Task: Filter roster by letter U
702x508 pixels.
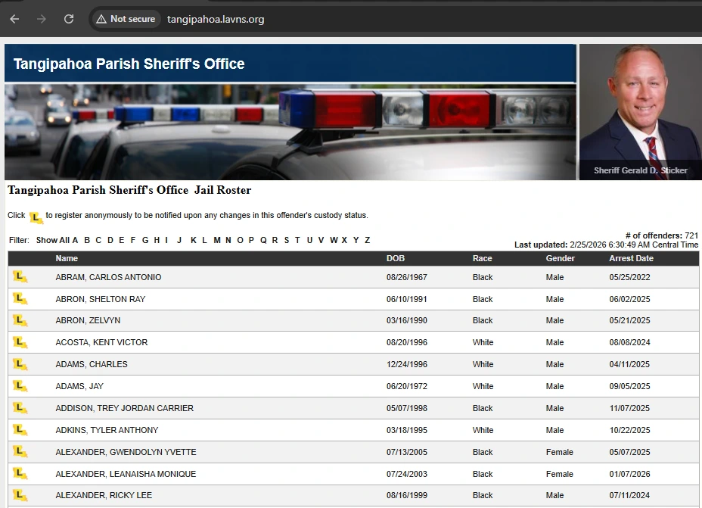Action: pyautogui.click(x=309, y=240)
